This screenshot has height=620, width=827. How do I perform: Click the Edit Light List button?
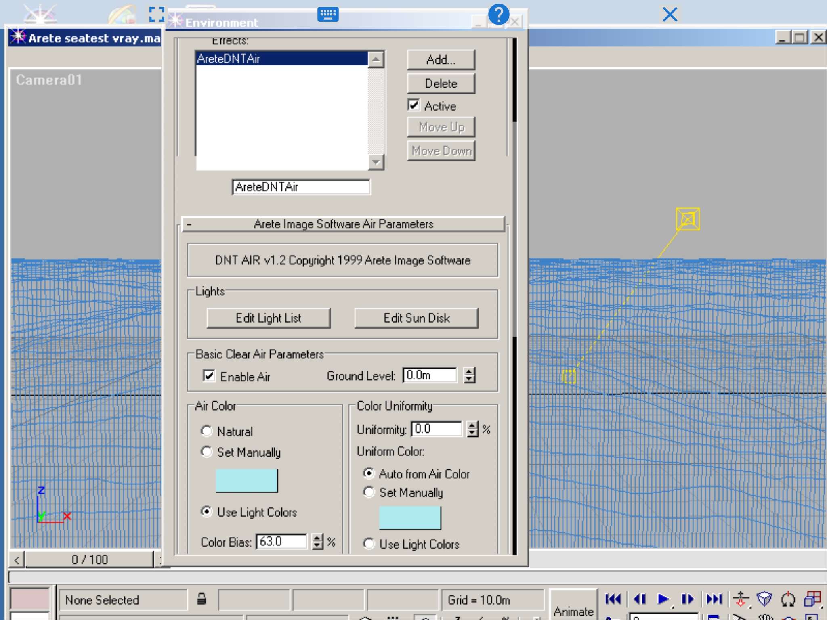[x=269, y=318]
